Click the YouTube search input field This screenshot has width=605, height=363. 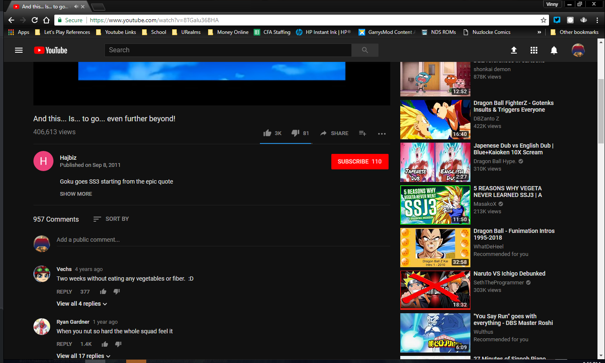click(x=228, y=50)
